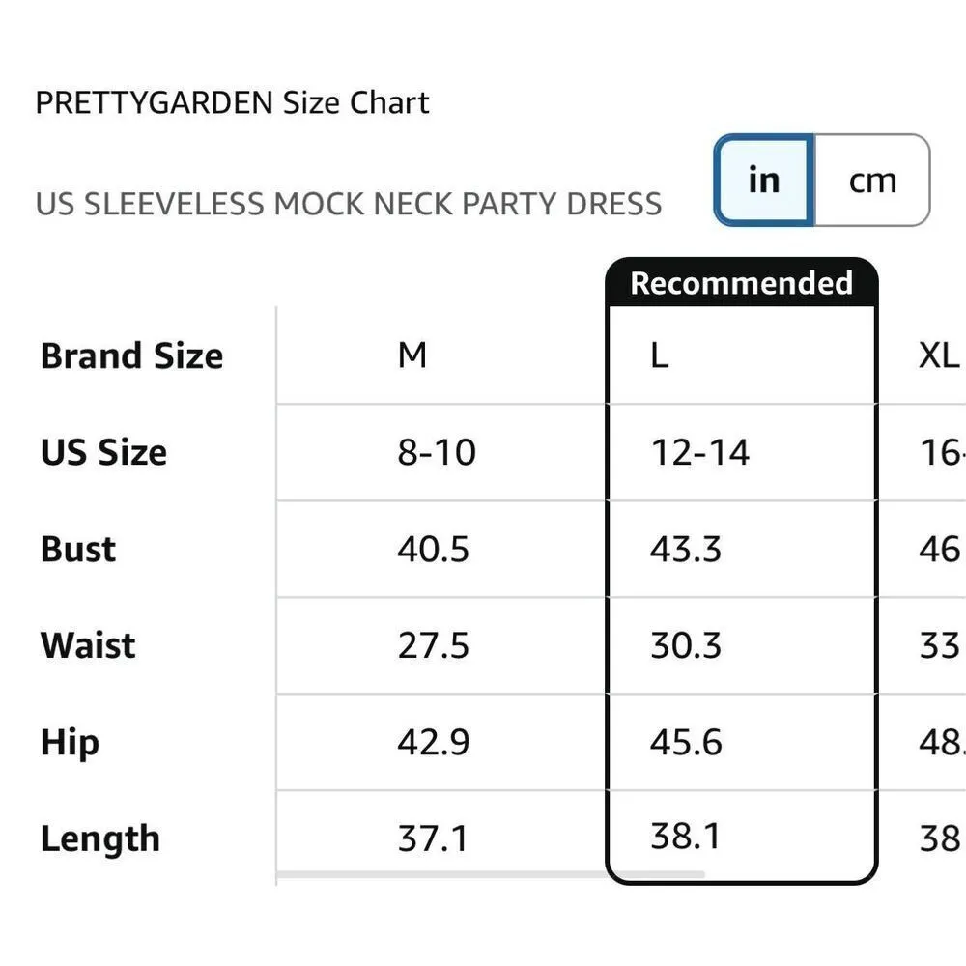Select the Length row label
966x966 pixels.
(x=99, y=838)
